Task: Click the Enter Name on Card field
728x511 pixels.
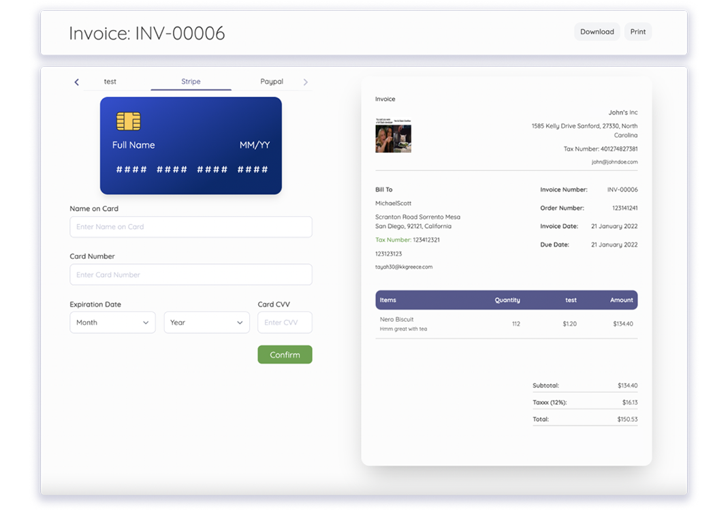Action: coord(191,226)
